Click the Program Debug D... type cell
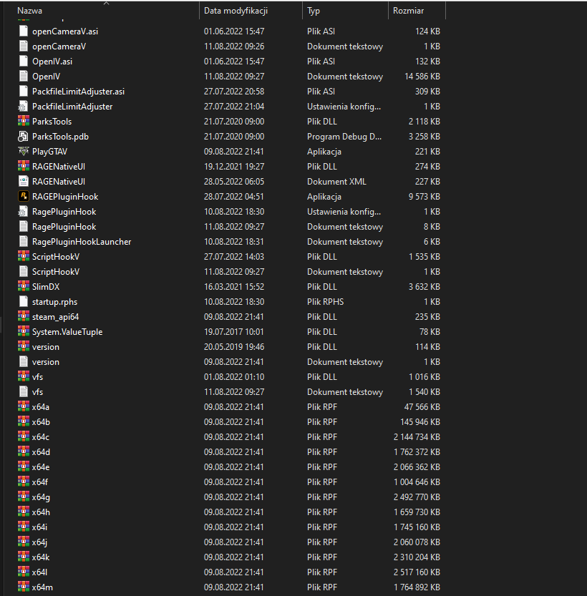Screen dimensions: 587x596 pos(344,137)
